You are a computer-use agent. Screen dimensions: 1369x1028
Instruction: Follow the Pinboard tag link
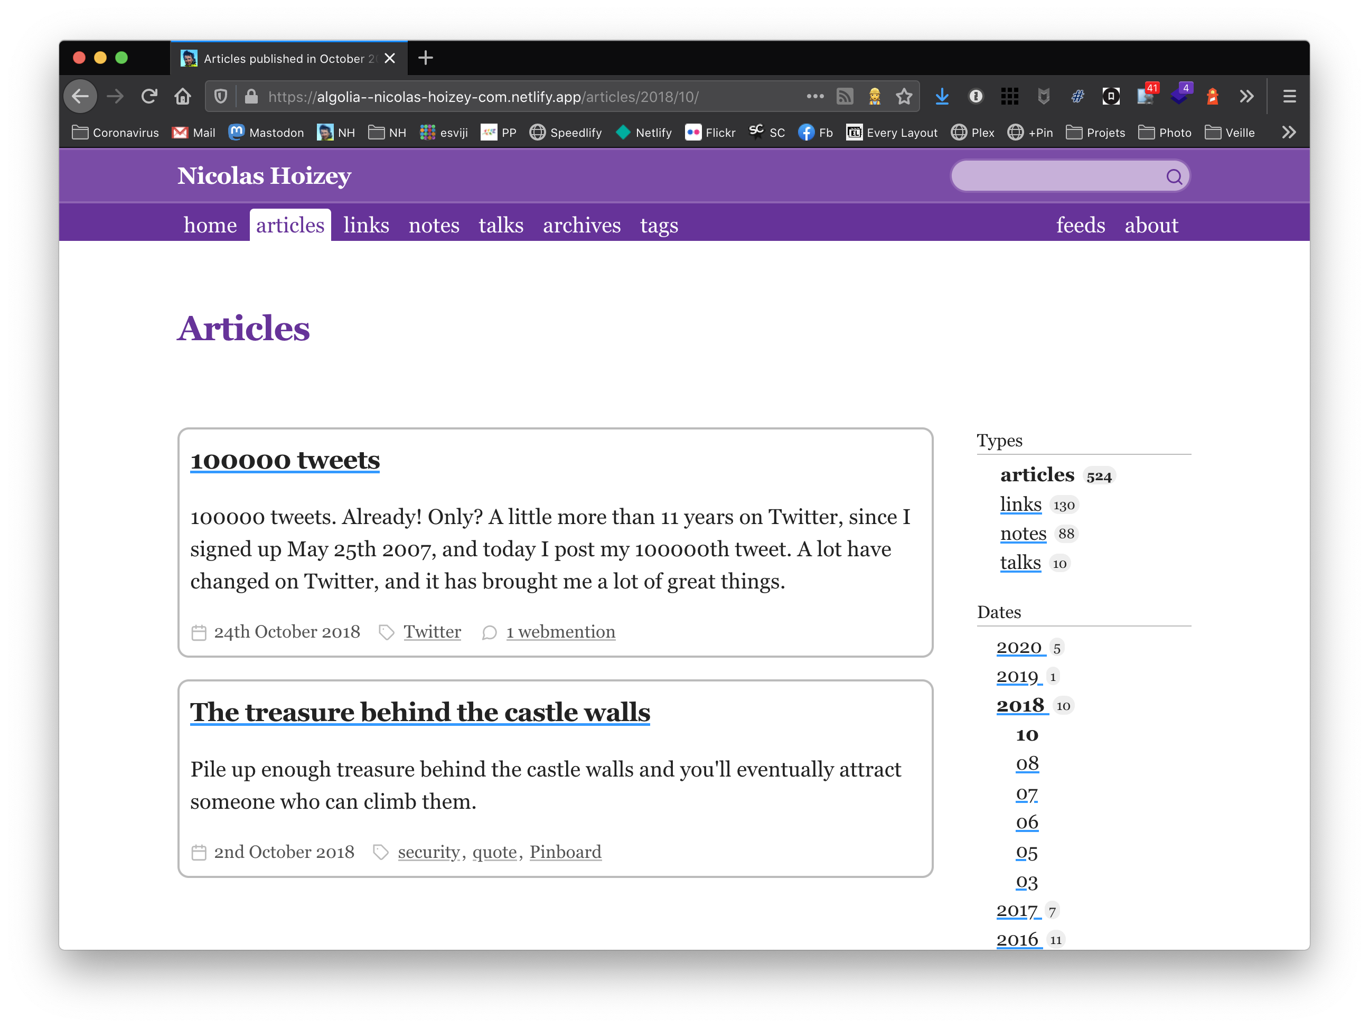click(x=565, y=852)
